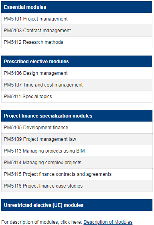Select PM5107 Time and cost management
Screen dimensions: 154x225
77,85
